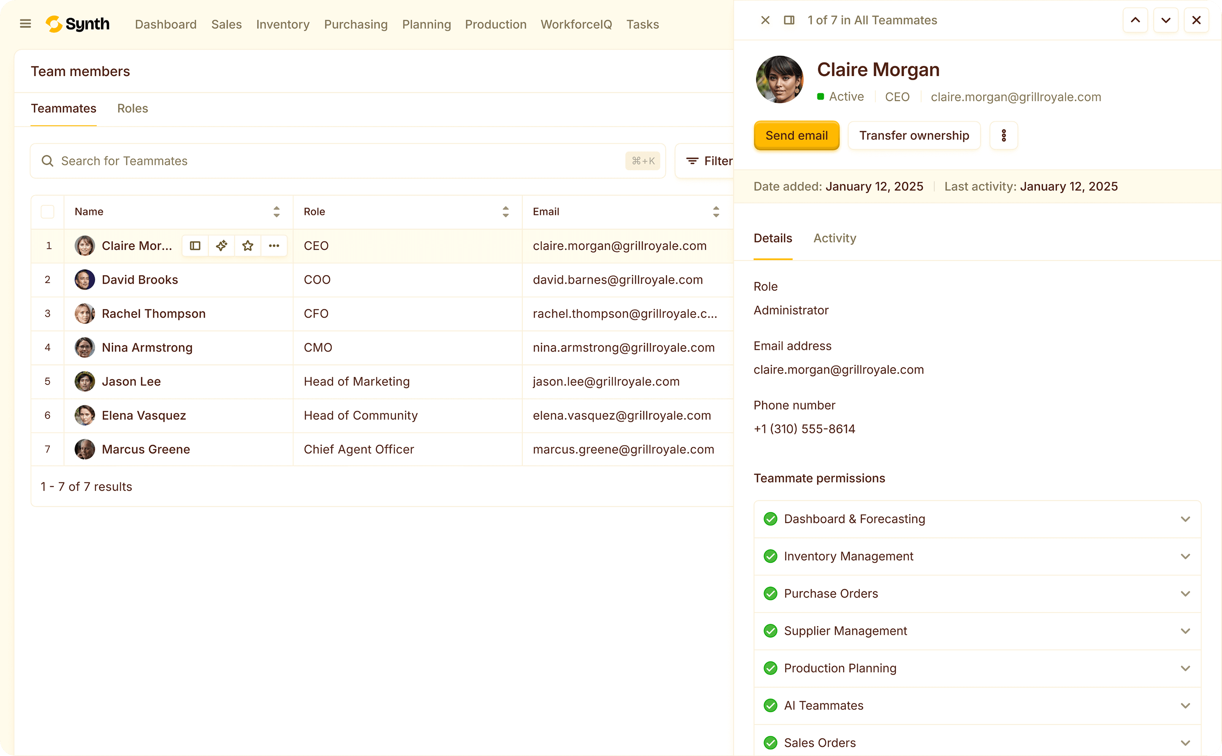Toggle the AI Teammates permission check
This screenshot has width=1222, height=756.
pos(770,705)
